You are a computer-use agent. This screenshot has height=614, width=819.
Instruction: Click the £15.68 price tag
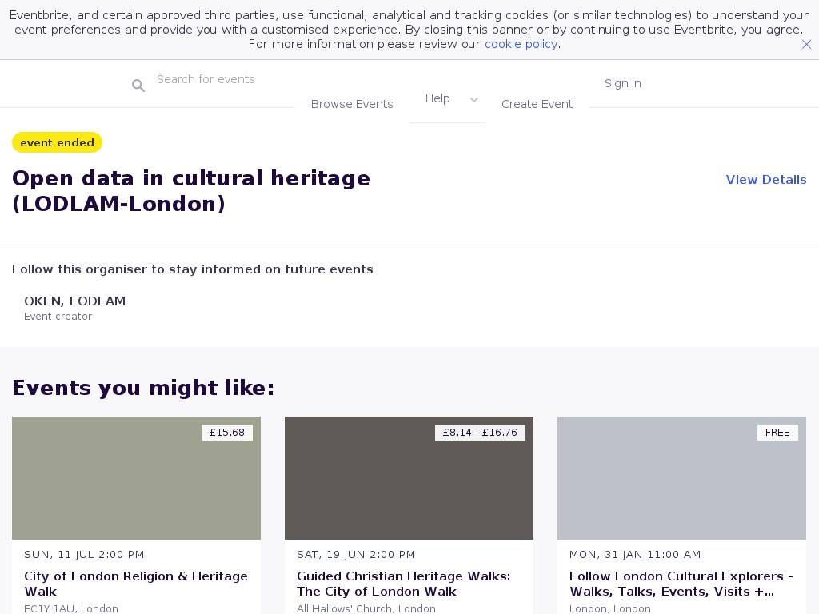coord(227,433)
